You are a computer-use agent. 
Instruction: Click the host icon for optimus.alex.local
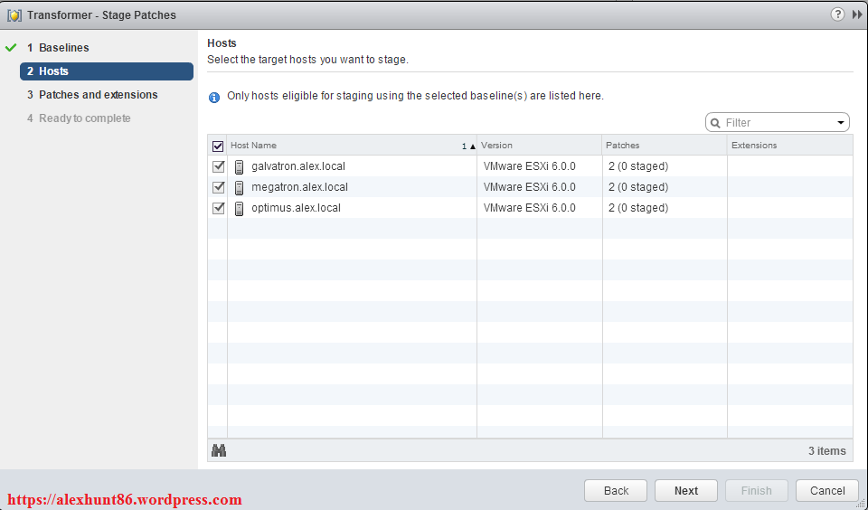tap(239, 209)
